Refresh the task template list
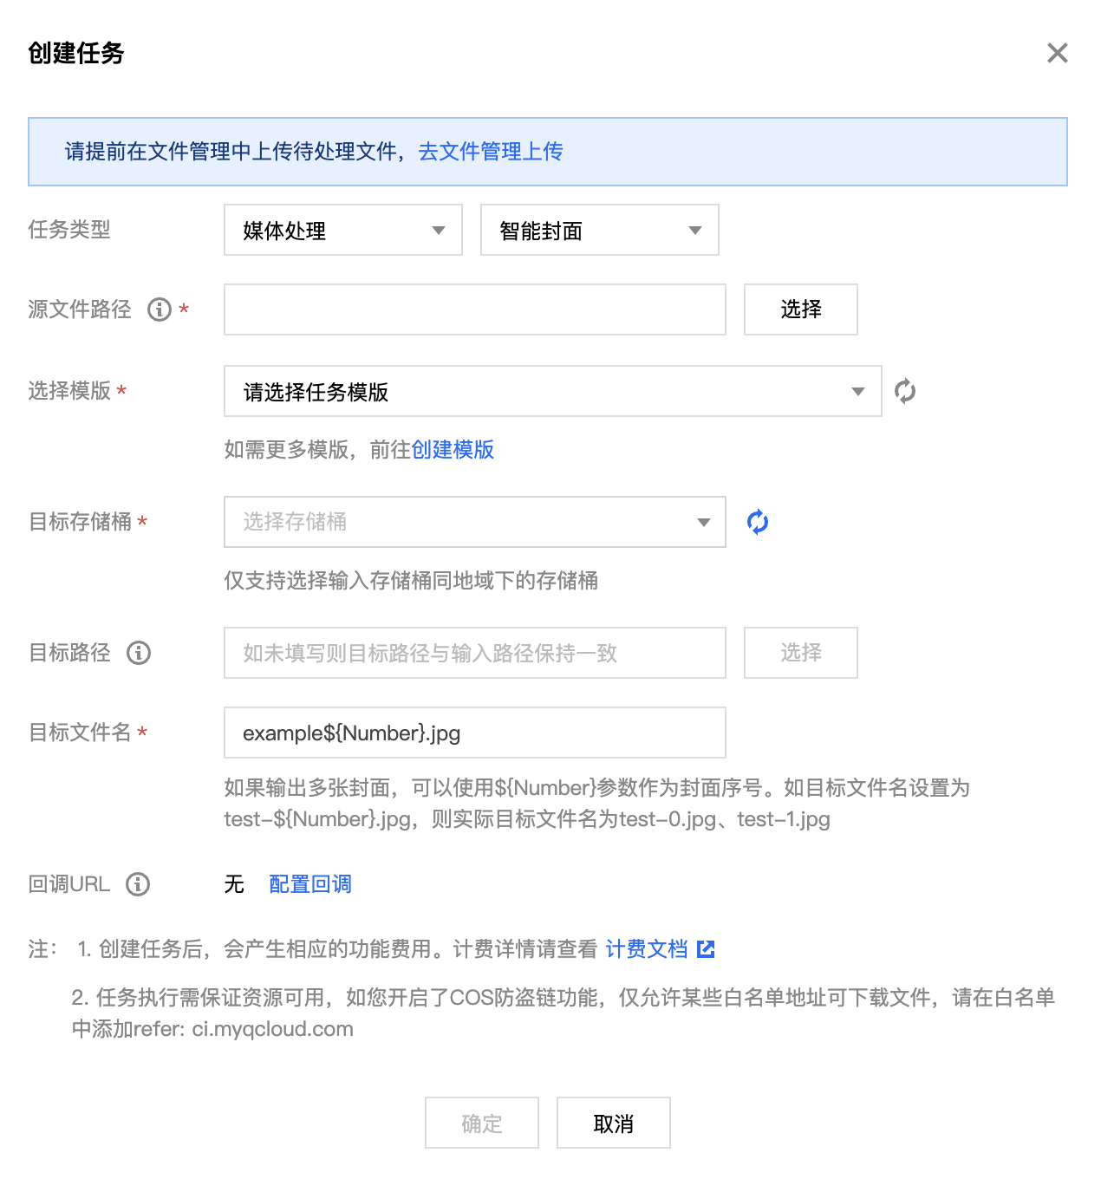Viewport: 1101px width, 1179px height. (x=905, y=391)
